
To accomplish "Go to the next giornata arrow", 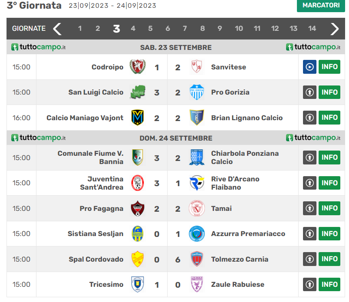I will (x=334, y=29).
